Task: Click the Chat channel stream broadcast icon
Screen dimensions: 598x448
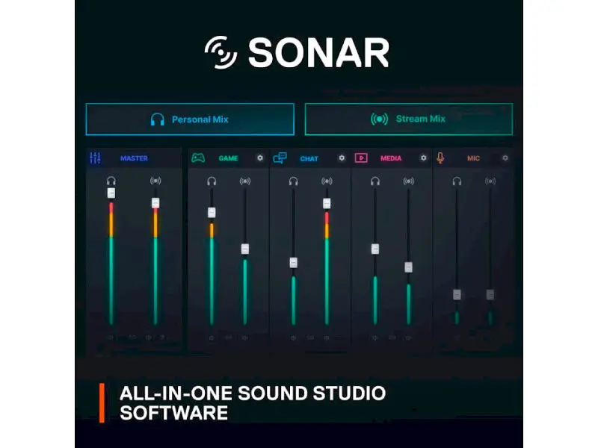Action: click(327, 181)
